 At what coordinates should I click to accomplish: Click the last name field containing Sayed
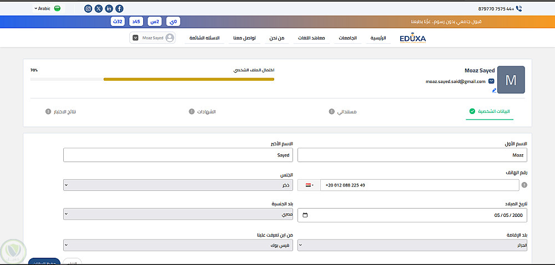pyautogui.click(x=178, y=155)
